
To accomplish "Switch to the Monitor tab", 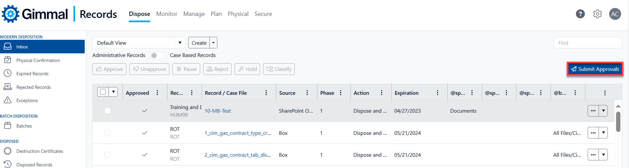I will coord(166,14).
